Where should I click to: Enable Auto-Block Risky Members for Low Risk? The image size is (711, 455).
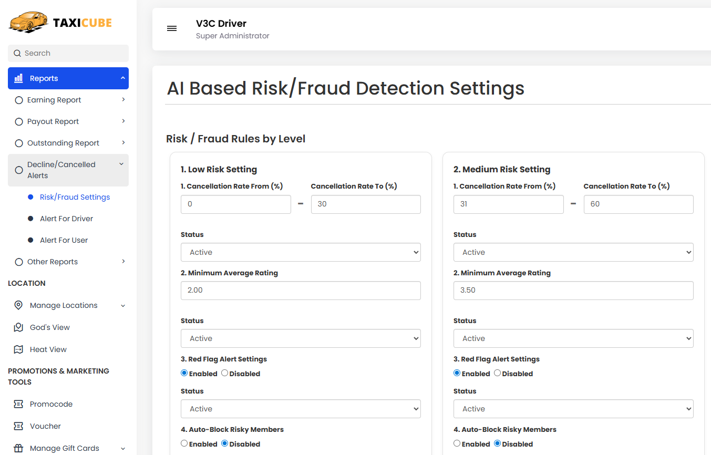(x=184, y=443)
